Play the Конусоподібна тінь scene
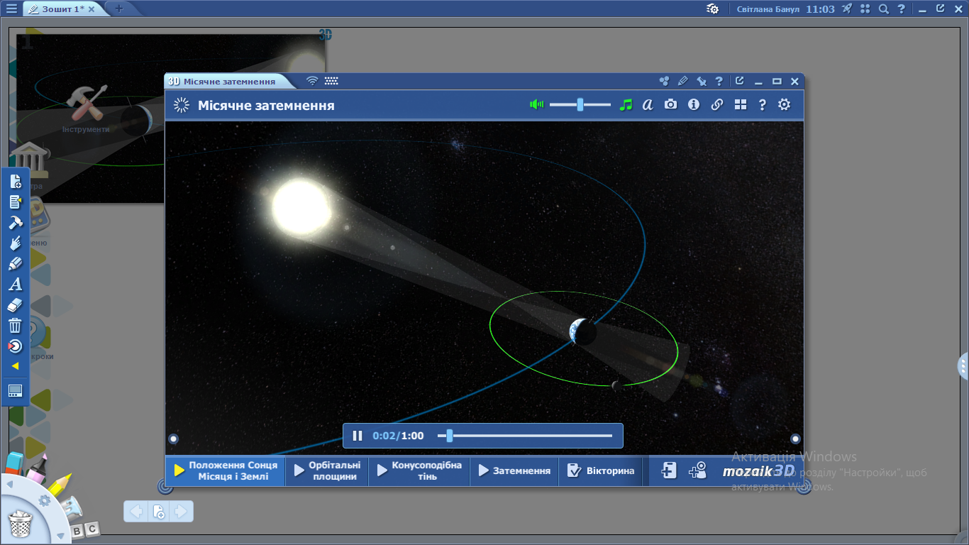 tap(419, 471)
